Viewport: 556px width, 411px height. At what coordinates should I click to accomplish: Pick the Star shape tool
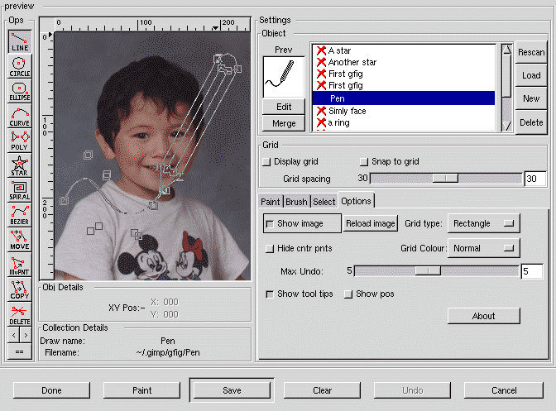20,166
